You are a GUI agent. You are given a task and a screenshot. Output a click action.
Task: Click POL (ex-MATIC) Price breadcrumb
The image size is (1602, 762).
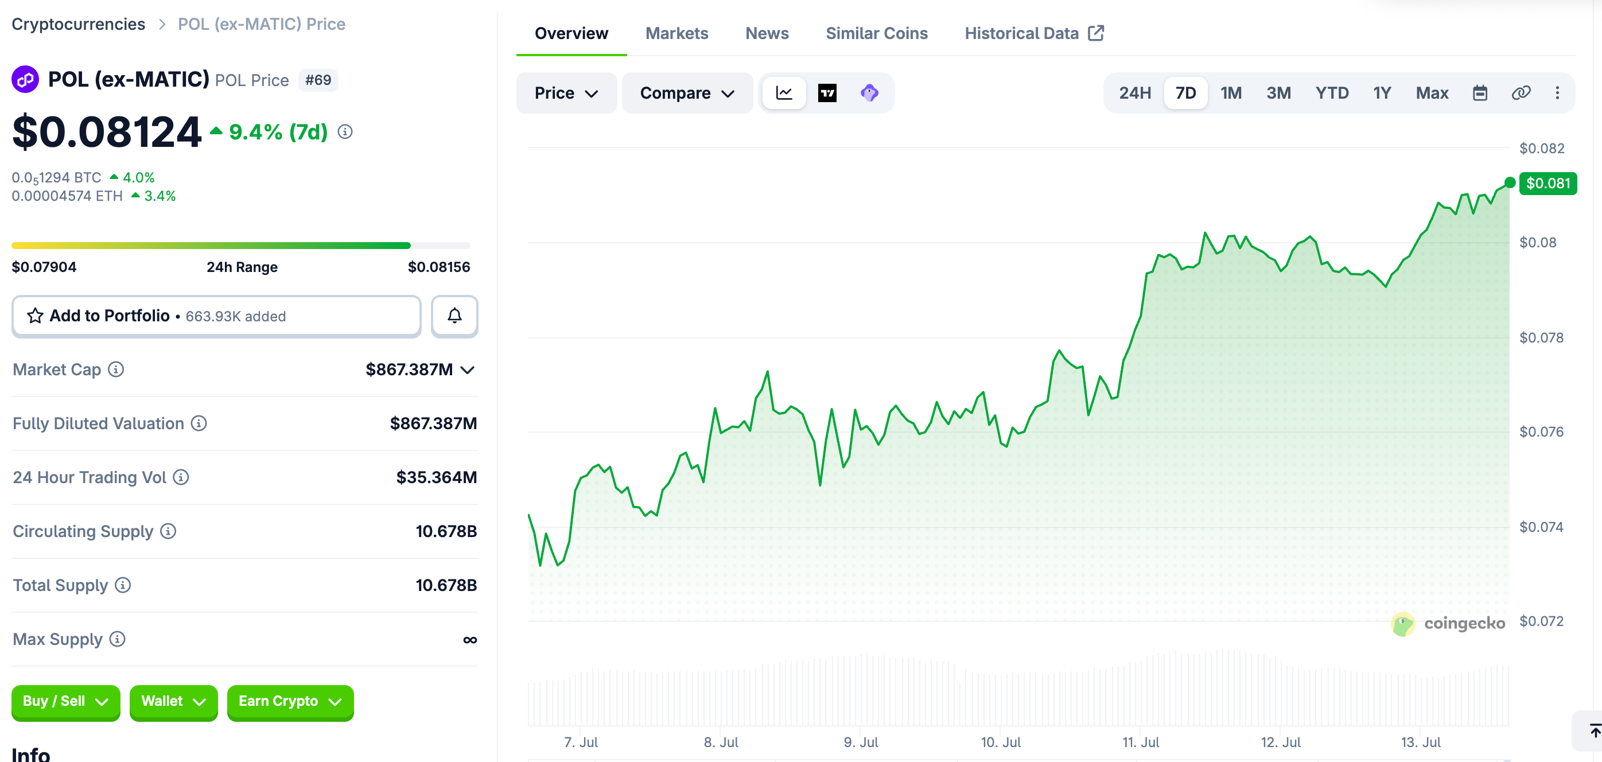[x=261, y=24]
